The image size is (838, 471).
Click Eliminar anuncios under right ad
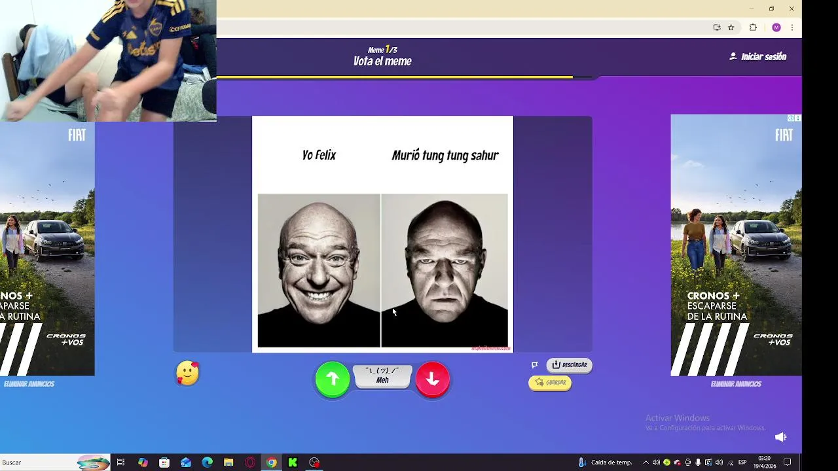tap(736, 384)
